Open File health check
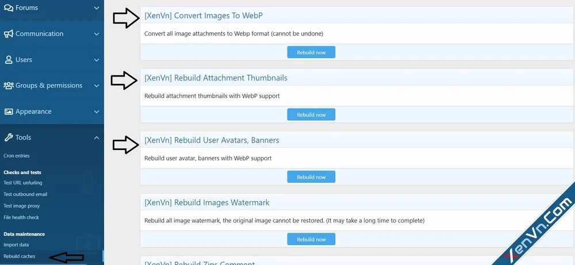Viewport: 575px width, 265px height. coord(21,217)
